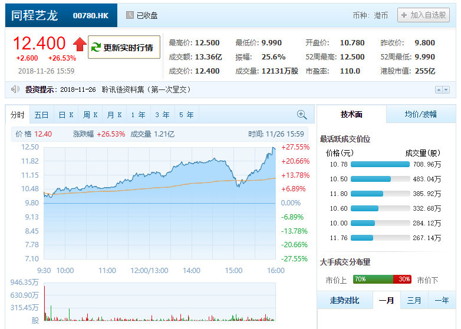This screenshot has width=461, height=329.
Task: Click the 市盈率 value 110.0
Action: click(350, 71)
